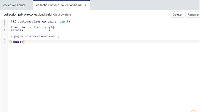The image size is (202, 112).
Task: Click the section keyword on line 3
Action: point(20,27)
